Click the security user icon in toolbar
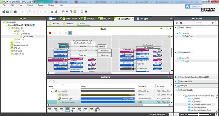Viewport: 219px width, 116px height. pyautogui.click(x=75, y=12)
